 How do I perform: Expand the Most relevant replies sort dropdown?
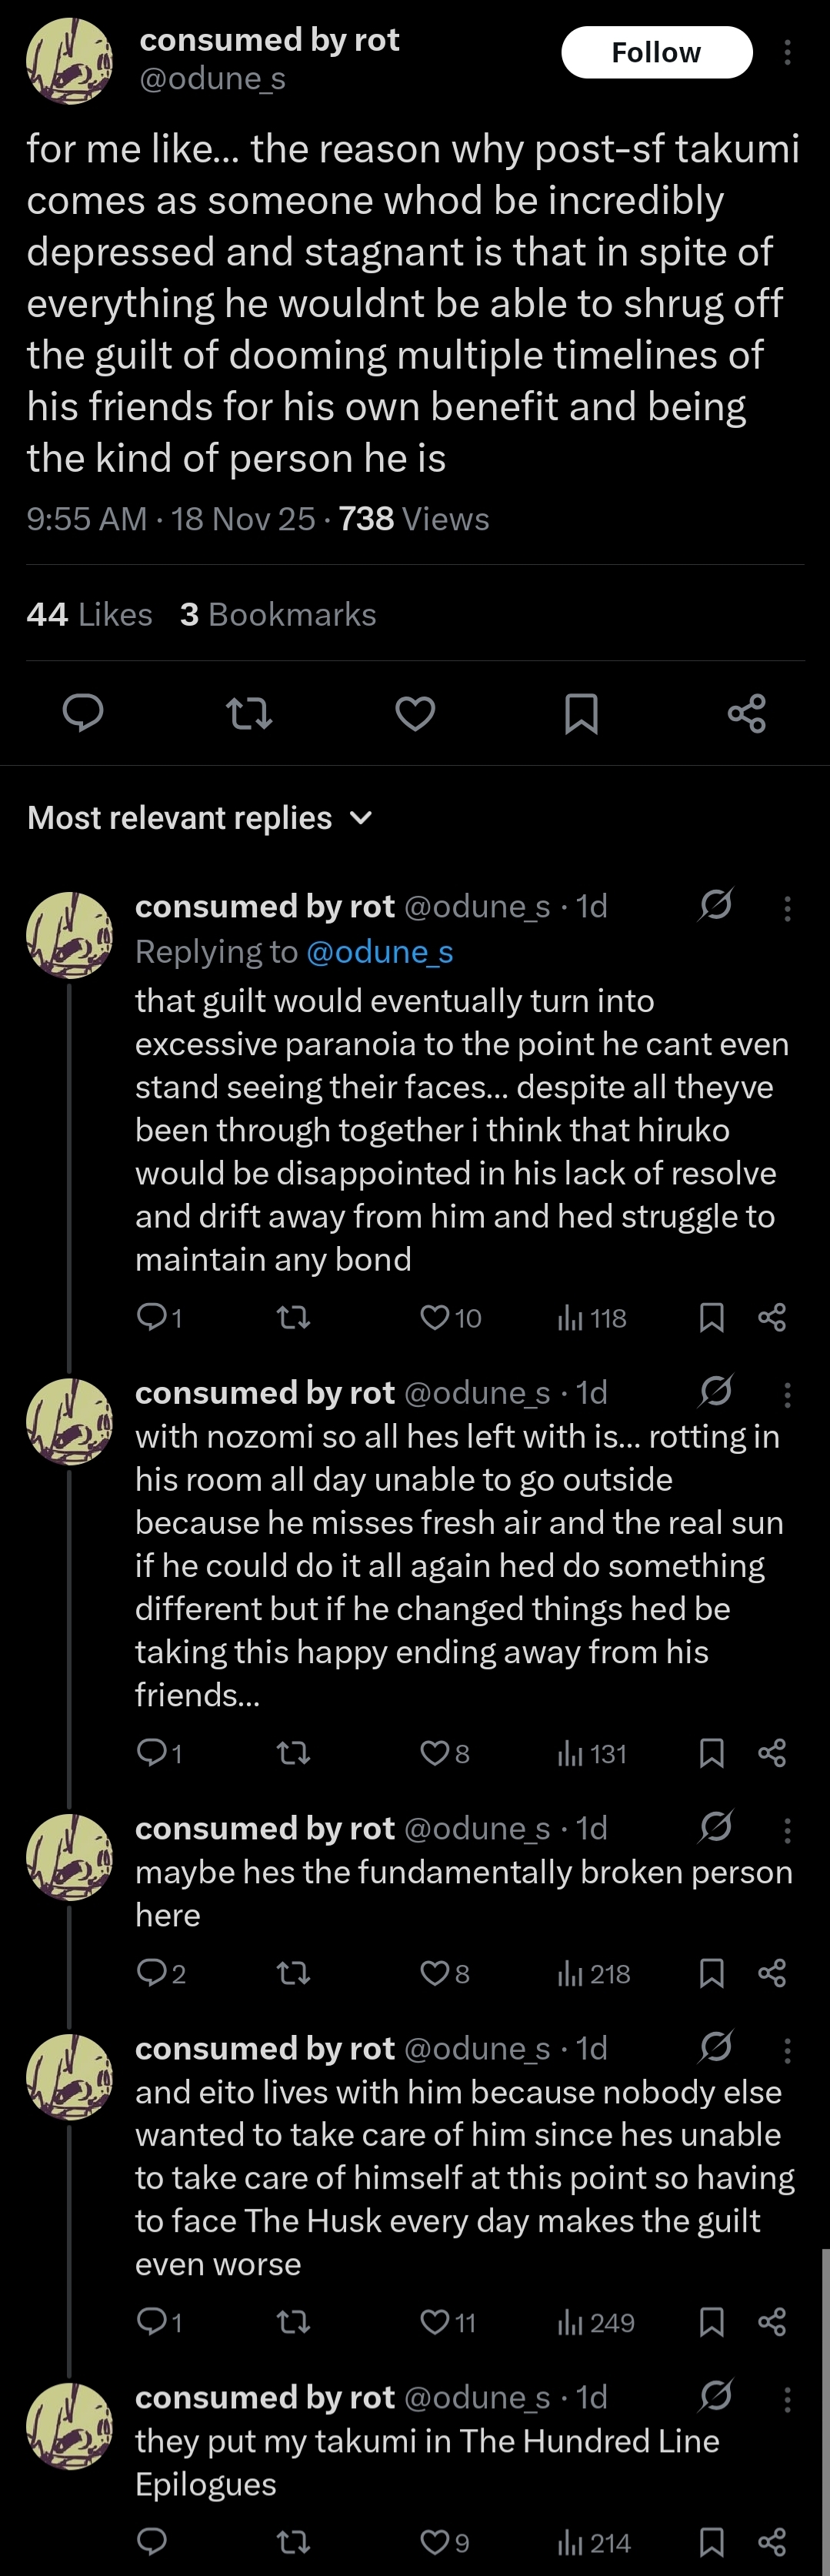tap(200, 818)
